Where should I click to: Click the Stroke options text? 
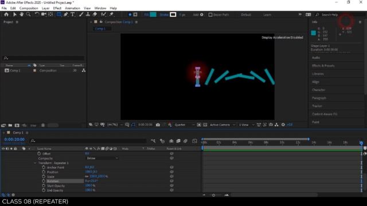coord(164,15)
